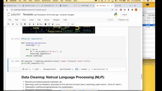Restart the kernel icon

[x=49, y=24]
